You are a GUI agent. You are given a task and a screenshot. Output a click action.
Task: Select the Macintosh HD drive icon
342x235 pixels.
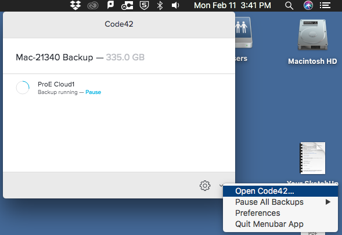point(312,35)
